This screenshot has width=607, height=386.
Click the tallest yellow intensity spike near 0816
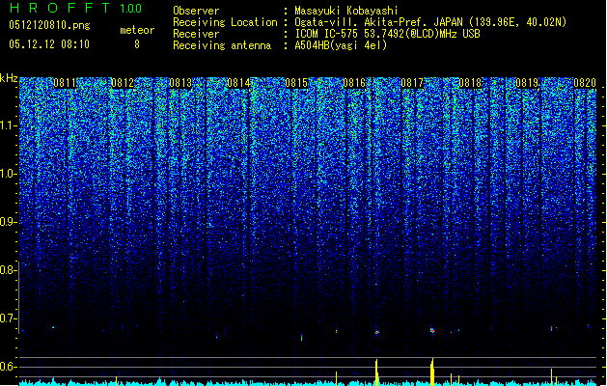click(x=376, y=372)
